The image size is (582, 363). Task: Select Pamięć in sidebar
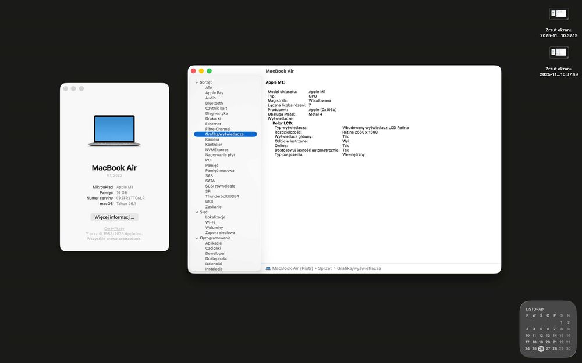pyautogui.click(x=212, y=166)
